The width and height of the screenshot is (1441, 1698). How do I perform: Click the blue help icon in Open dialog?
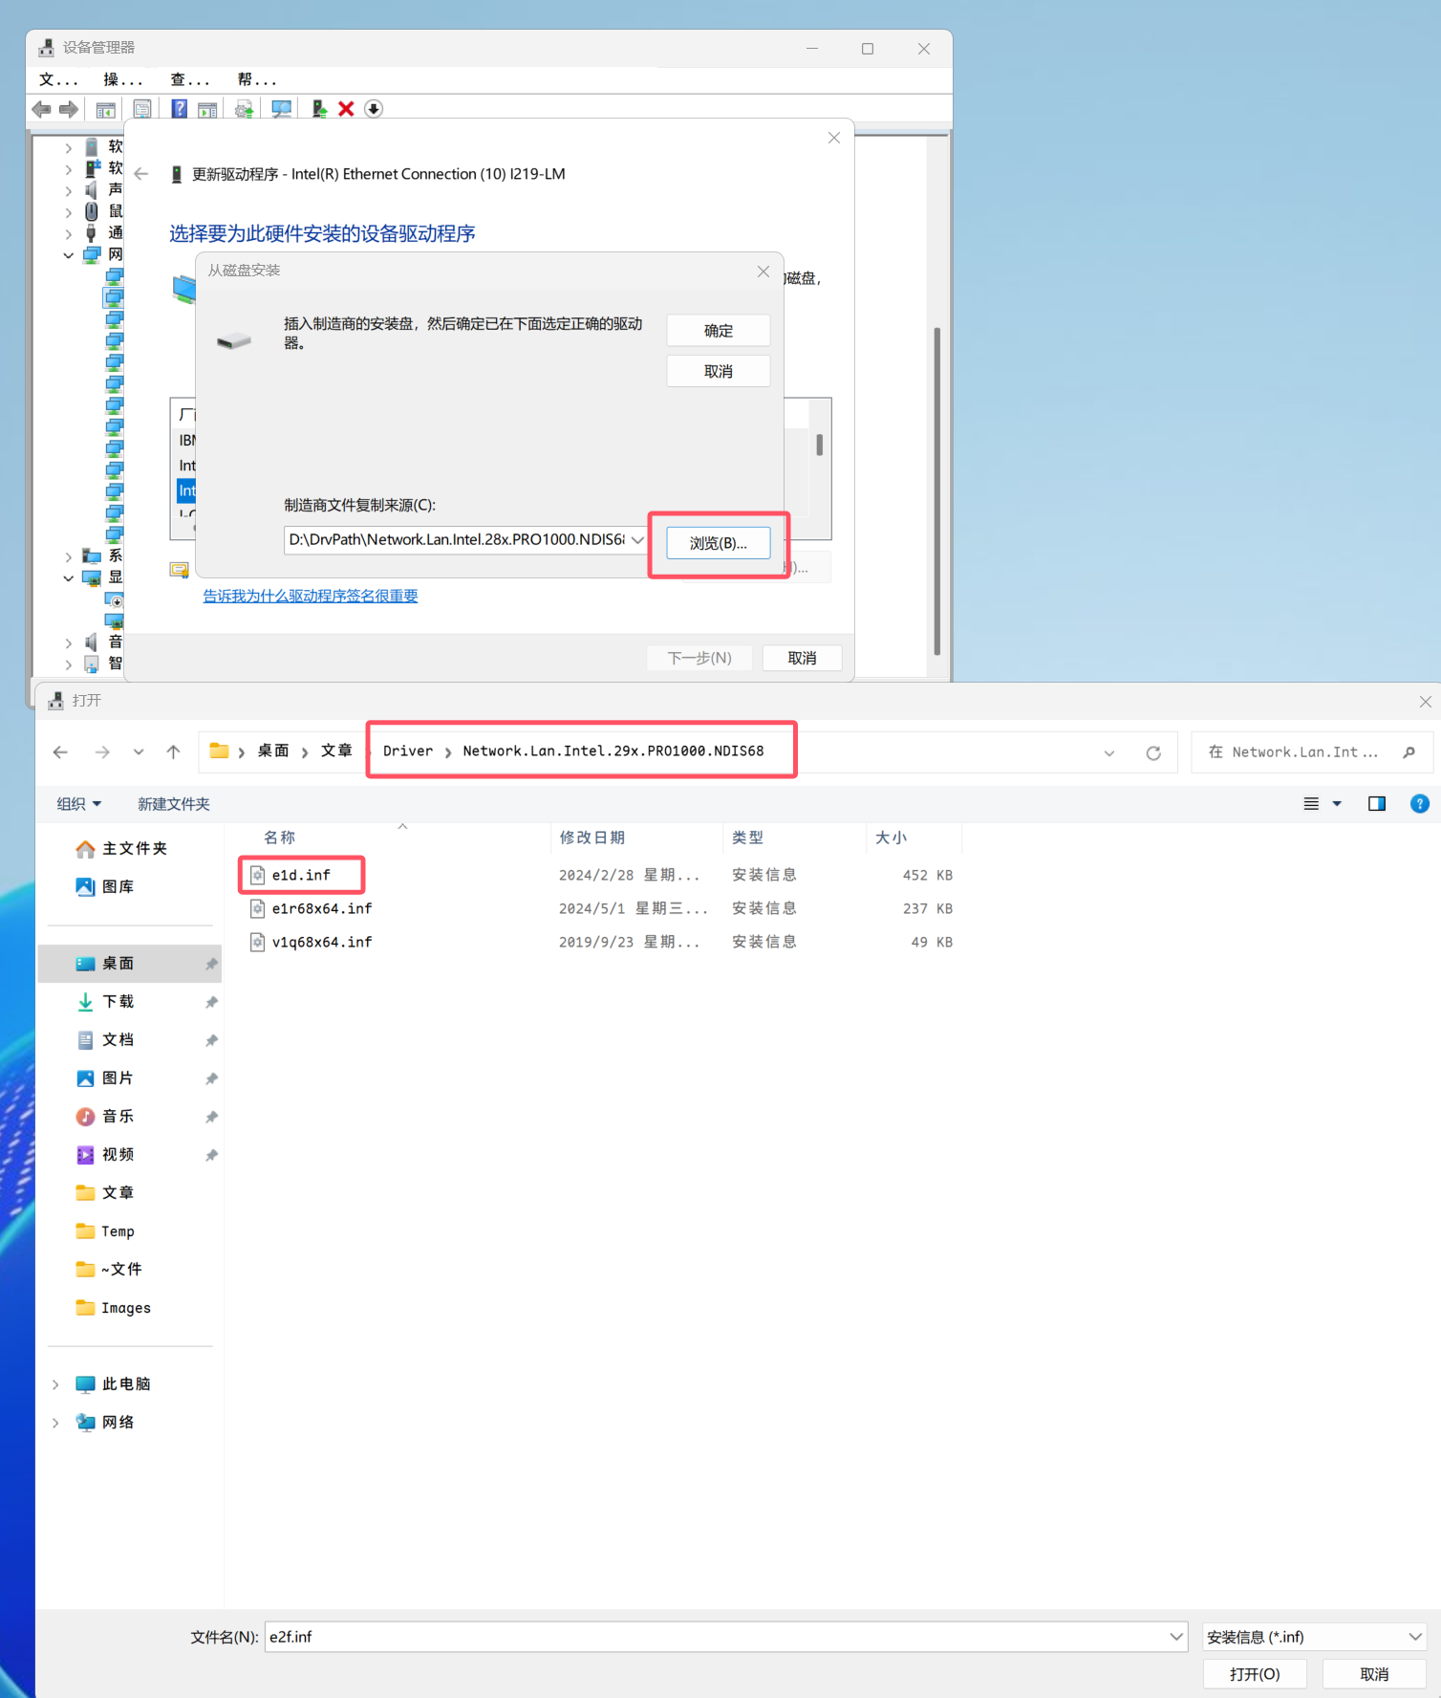pyautogui.click(x=1420, y=804)
